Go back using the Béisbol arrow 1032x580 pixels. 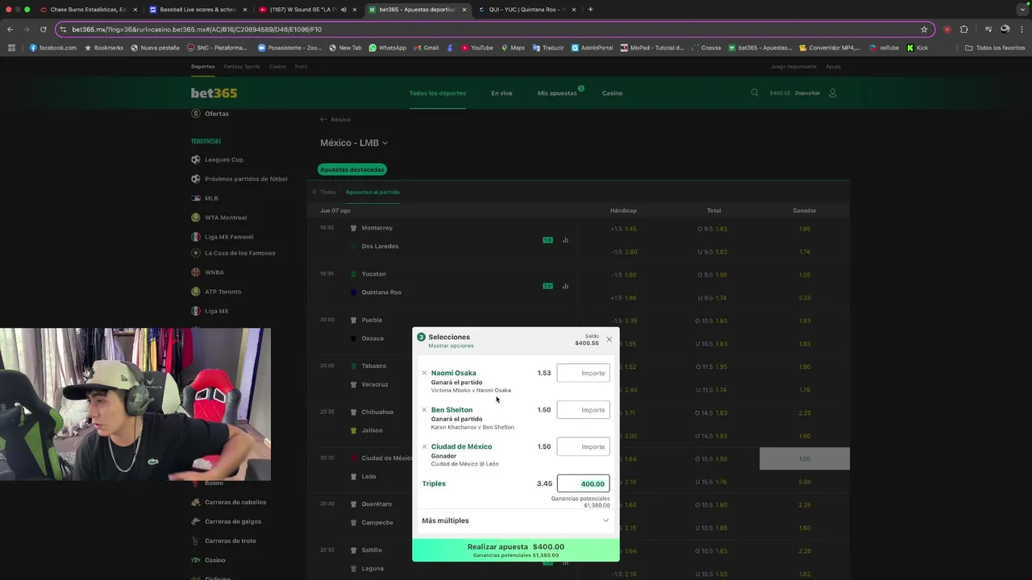tap(323, 119)
